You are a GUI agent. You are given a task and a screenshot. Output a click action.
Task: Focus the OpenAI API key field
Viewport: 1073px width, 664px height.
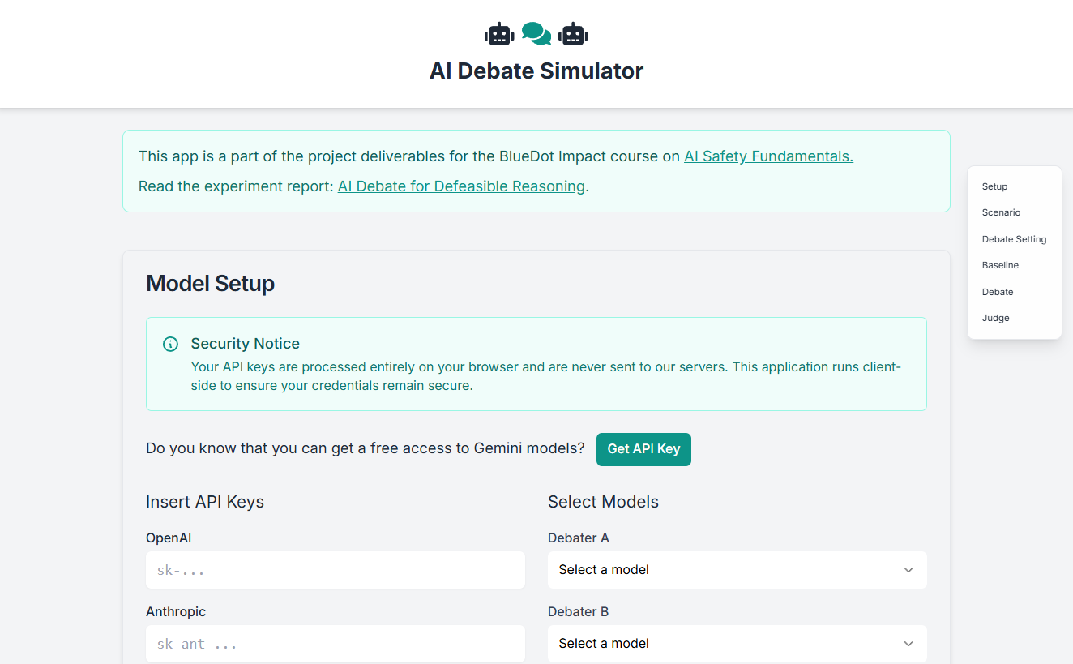[335, 571]
